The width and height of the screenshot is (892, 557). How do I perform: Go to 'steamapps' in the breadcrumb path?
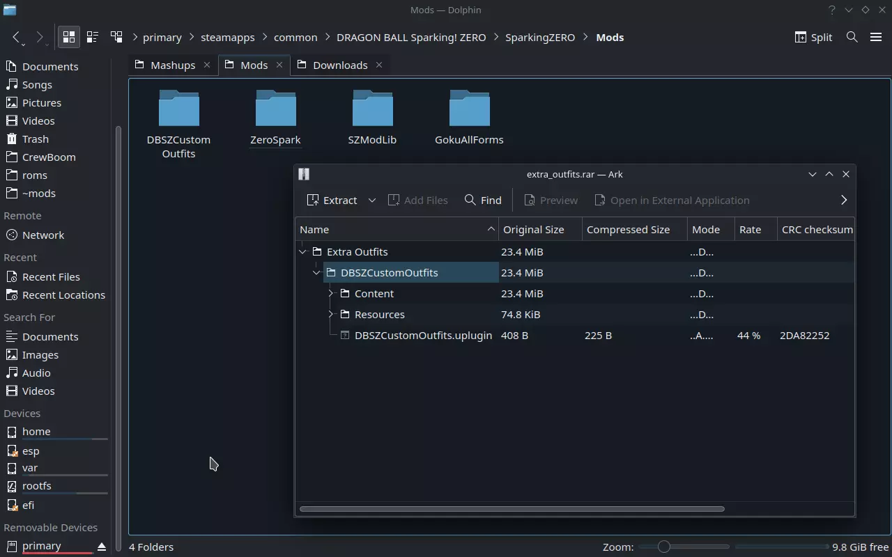227,37
